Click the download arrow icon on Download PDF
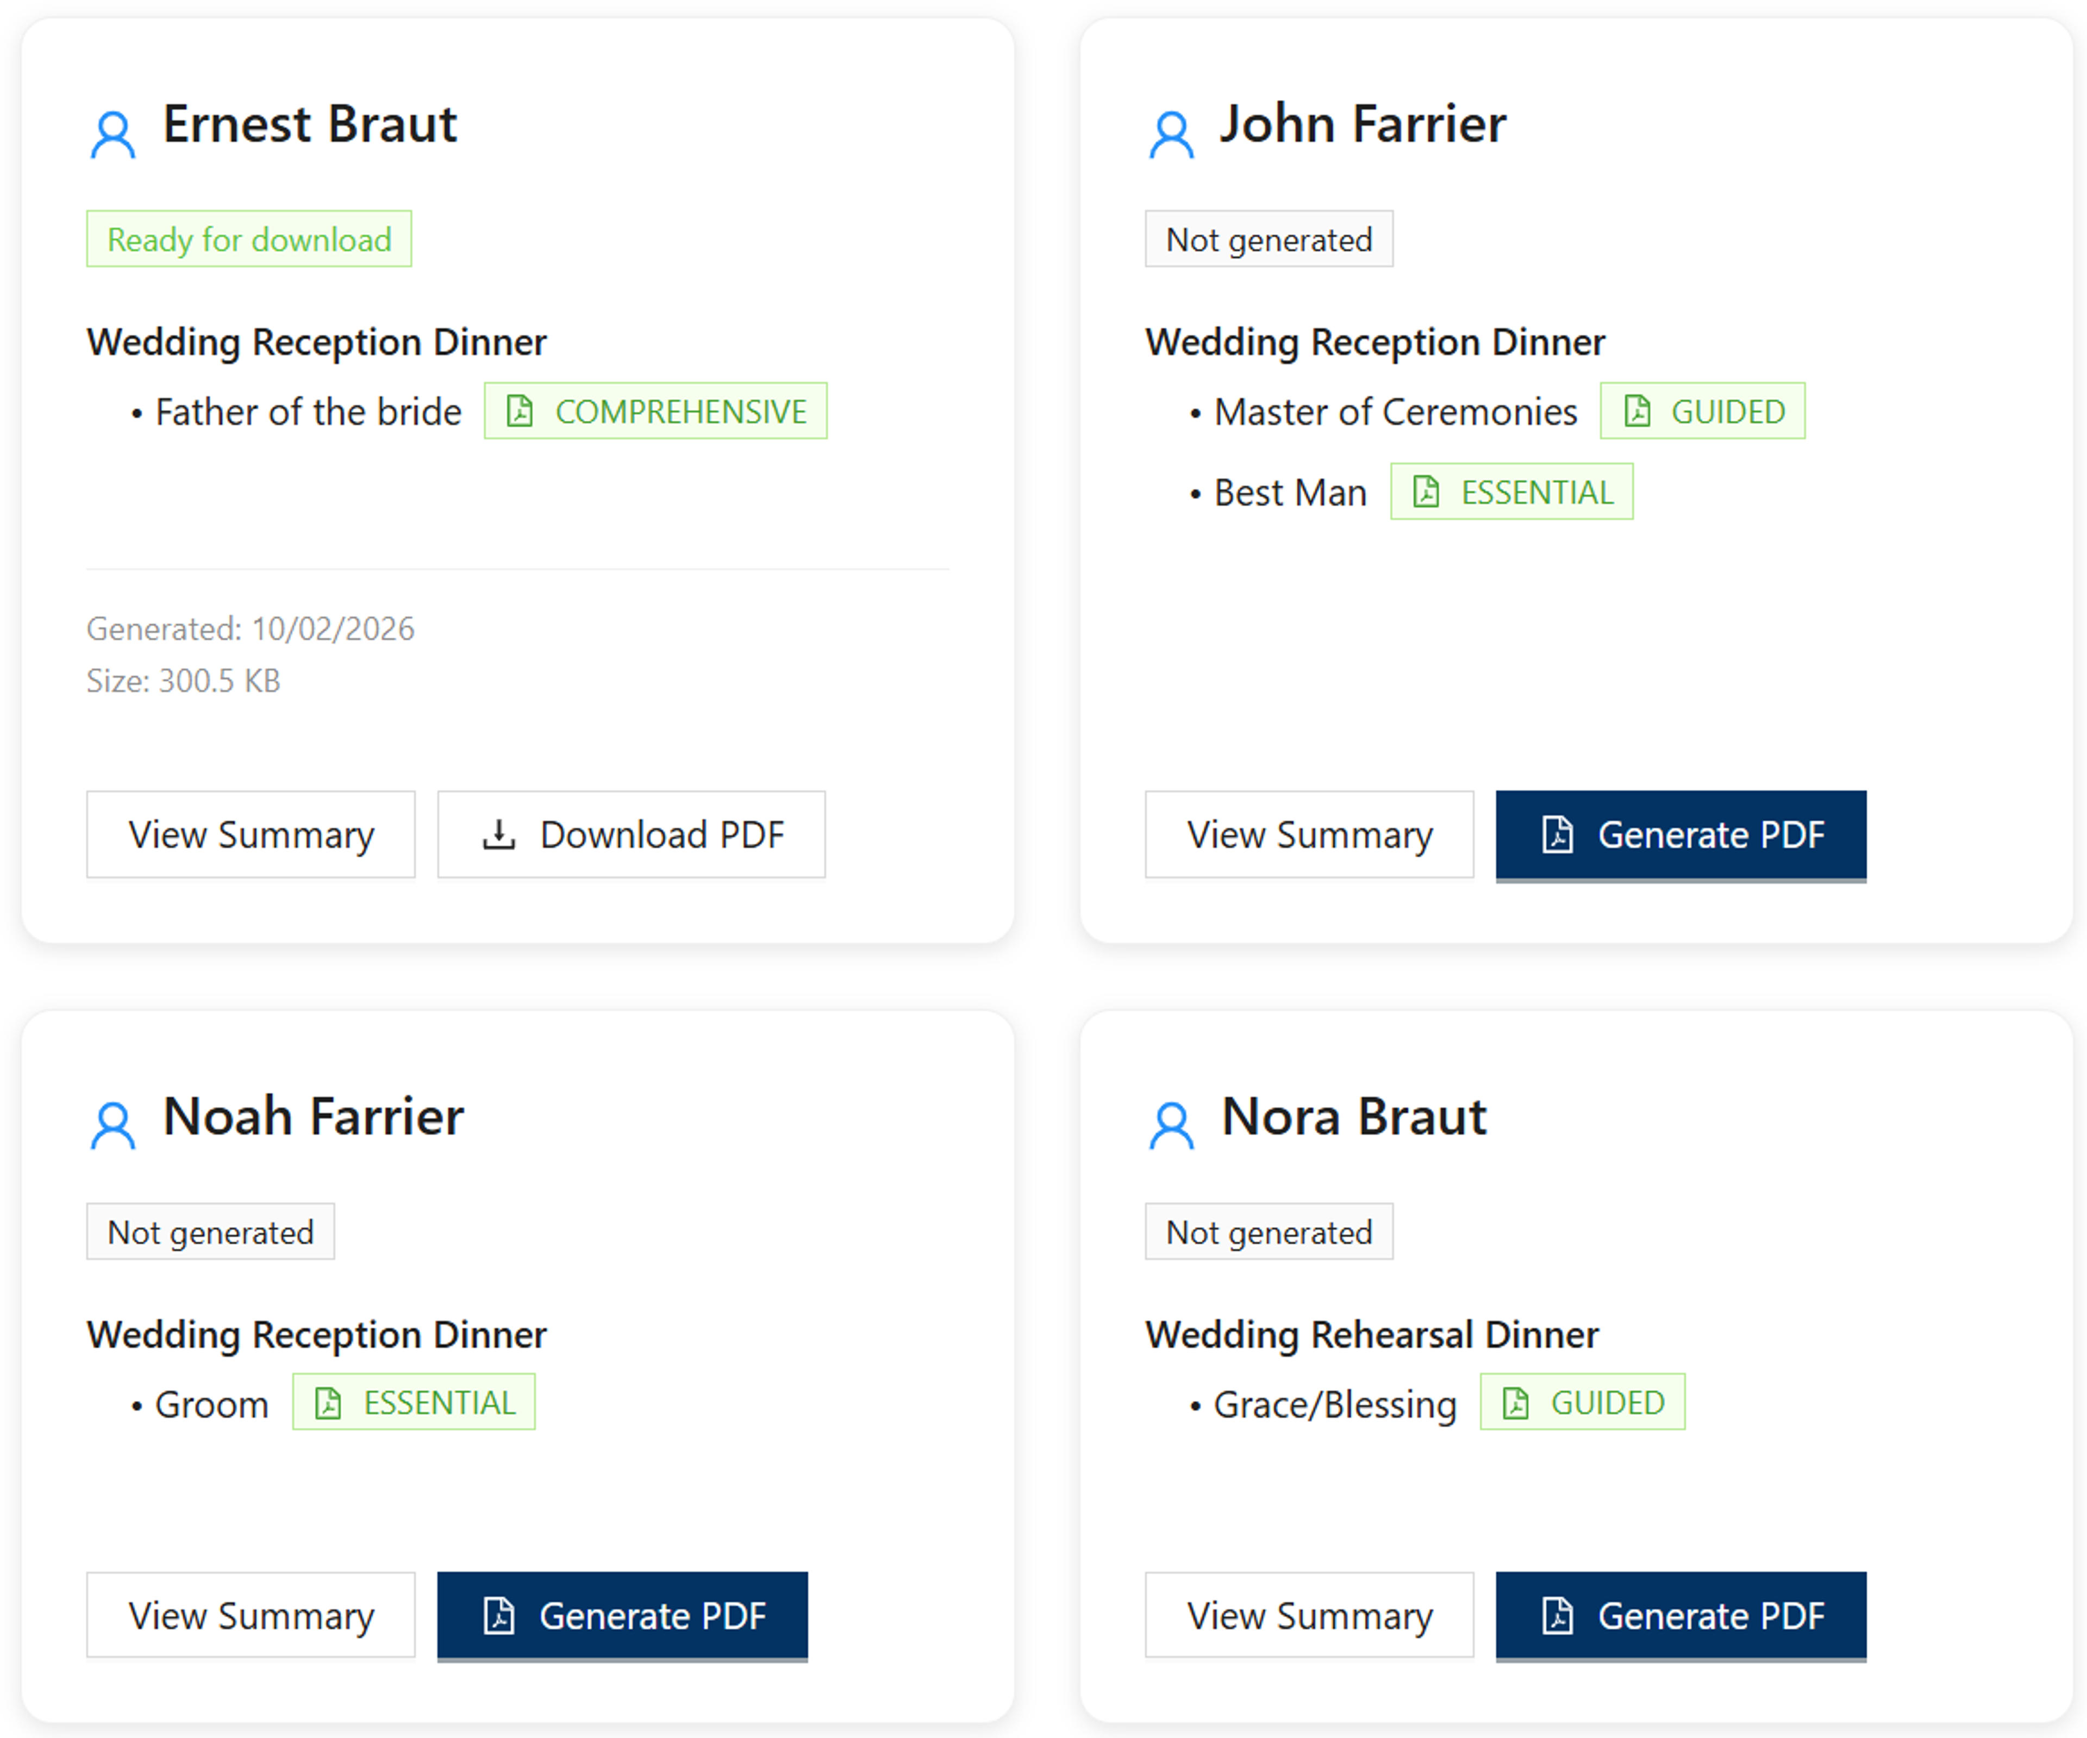The width and height of the screenshot is (2087, 1738). pos(498,834)
